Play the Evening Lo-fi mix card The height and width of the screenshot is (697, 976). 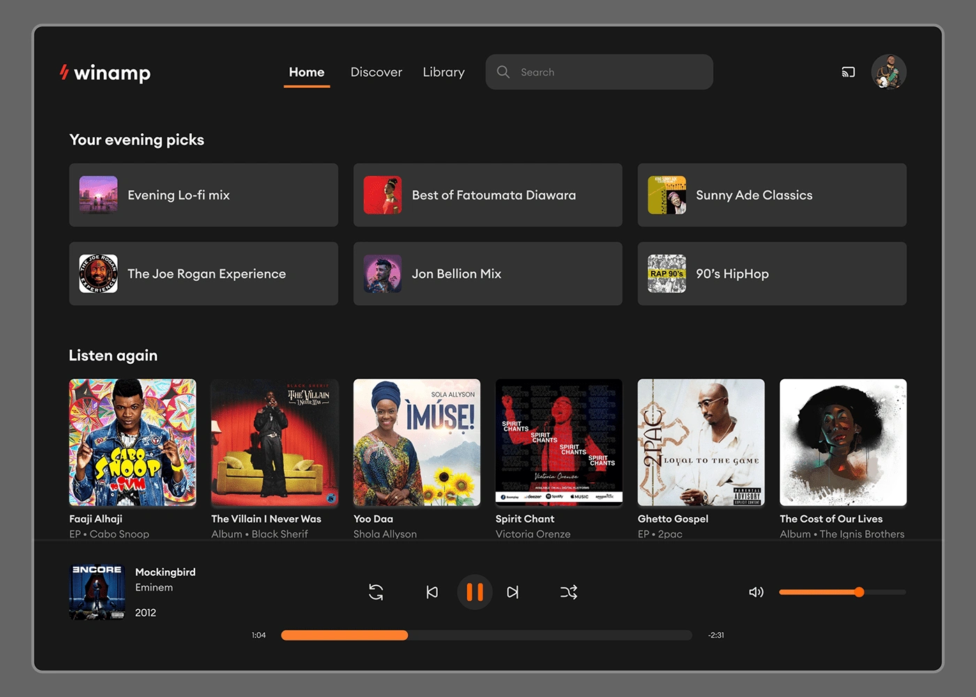(204, 195)
